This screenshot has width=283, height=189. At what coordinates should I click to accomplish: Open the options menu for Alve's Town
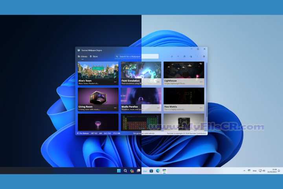point(115,82)
